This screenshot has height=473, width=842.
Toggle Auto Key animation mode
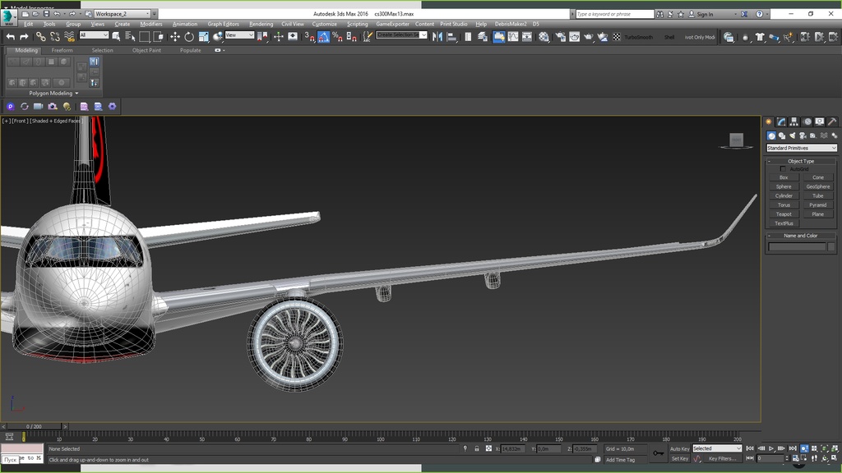[x=679, y=448]
